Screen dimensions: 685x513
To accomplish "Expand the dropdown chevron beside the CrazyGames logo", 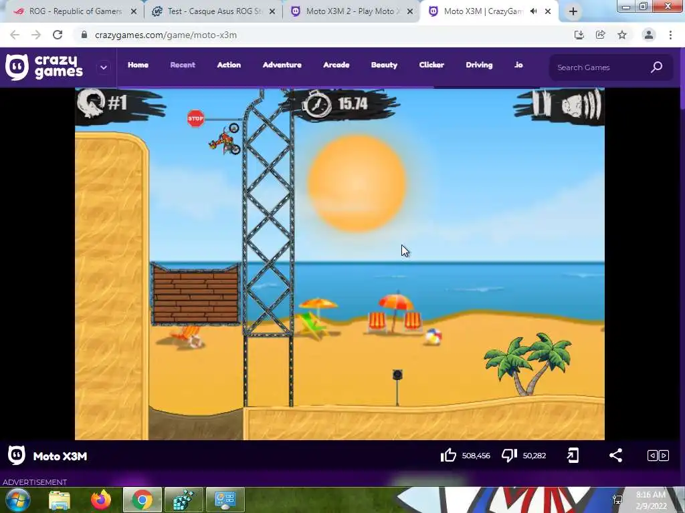I will coord(104,67).
